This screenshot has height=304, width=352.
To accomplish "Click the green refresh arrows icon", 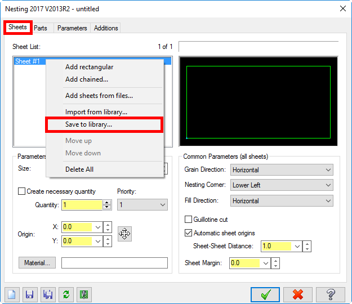I will [66, 294].
